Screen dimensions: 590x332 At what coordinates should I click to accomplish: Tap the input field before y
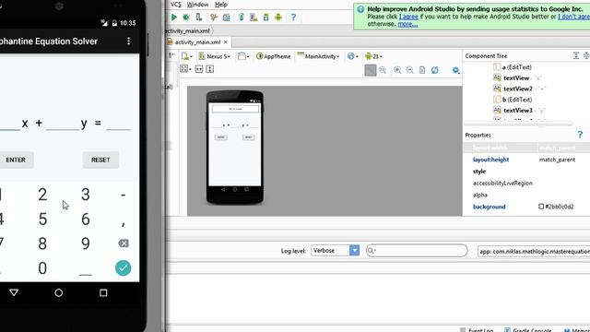pyautogui.click(x=63, y=124)
